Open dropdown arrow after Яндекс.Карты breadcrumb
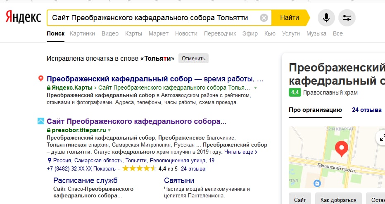This screenshot has height=204, width=385. coord(255,88)
